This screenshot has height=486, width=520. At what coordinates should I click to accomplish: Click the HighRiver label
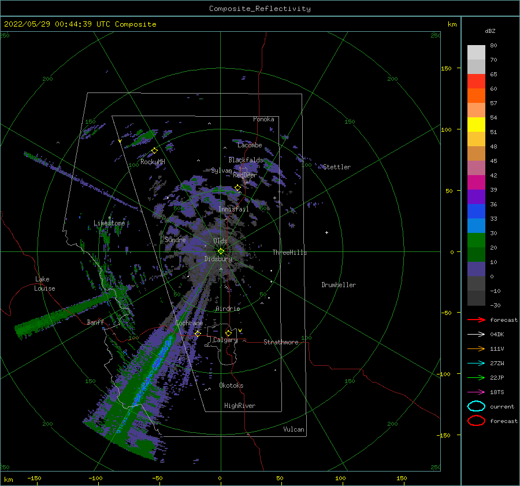point(240,406)
